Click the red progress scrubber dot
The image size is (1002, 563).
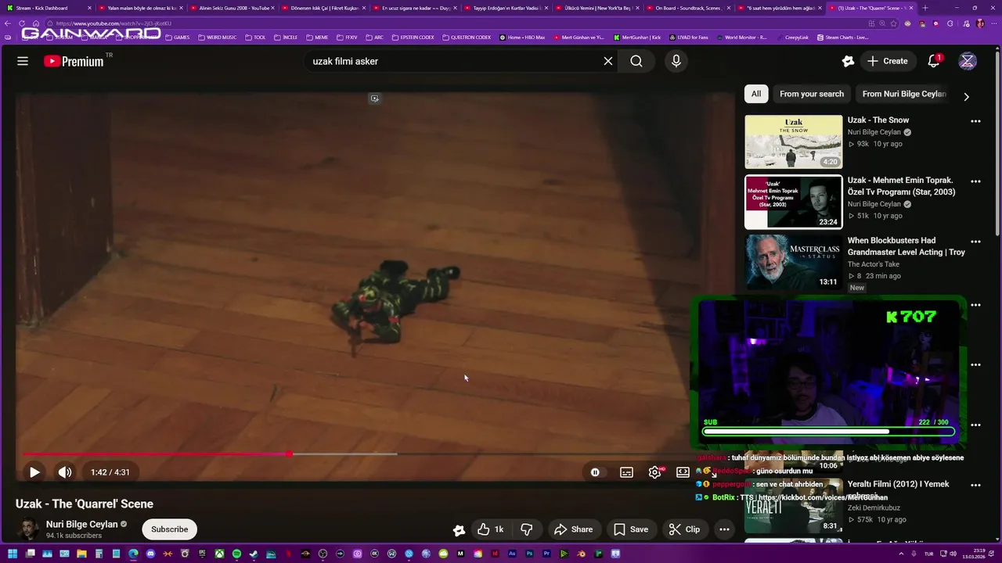(x=290, y=454)
